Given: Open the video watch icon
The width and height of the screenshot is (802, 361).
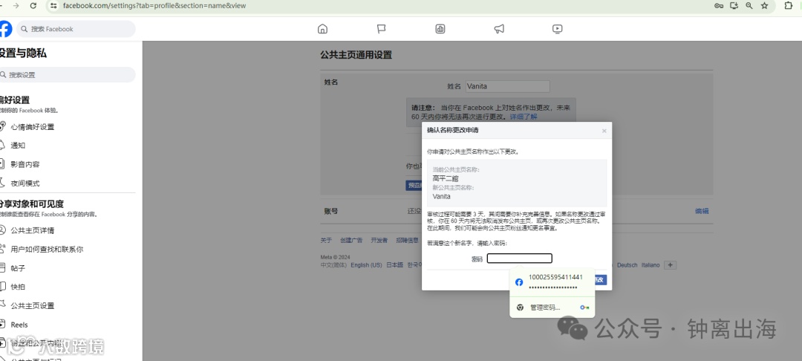Looking at the screenshot, I should coord(558,29).
